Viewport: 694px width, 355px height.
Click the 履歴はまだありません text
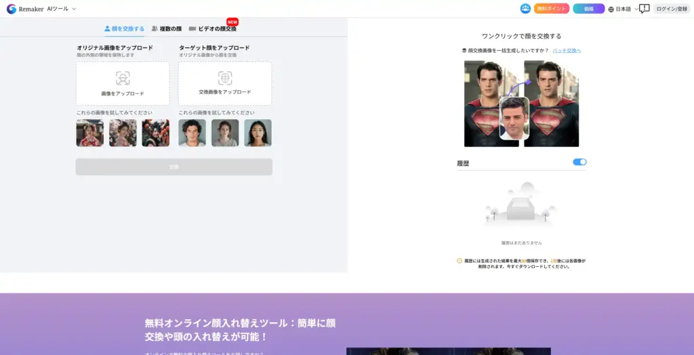pos(521,243)
